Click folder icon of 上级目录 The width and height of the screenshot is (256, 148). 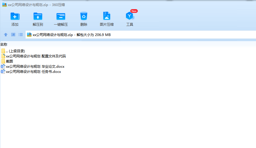(x=3, y=51)
